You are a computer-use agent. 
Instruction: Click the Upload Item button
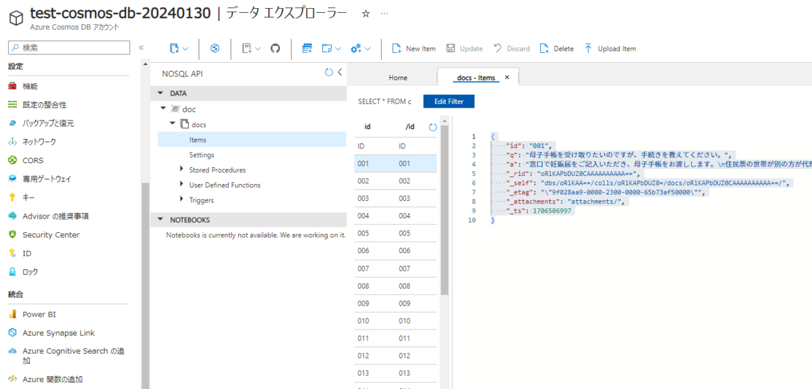tap(610, 49)
